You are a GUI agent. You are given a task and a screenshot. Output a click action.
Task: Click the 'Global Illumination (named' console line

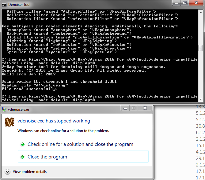click(x=100, y=37)
